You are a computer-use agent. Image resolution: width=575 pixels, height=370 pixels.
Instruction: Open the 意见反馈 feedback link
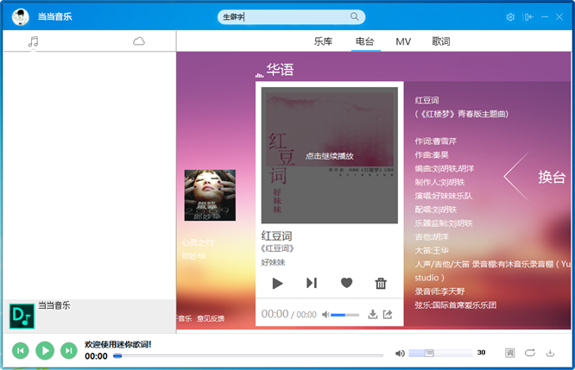point(211,319)
